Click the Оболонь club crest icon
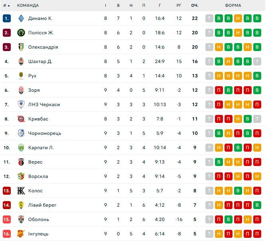The image size is (270, 241). coord(21,219)
